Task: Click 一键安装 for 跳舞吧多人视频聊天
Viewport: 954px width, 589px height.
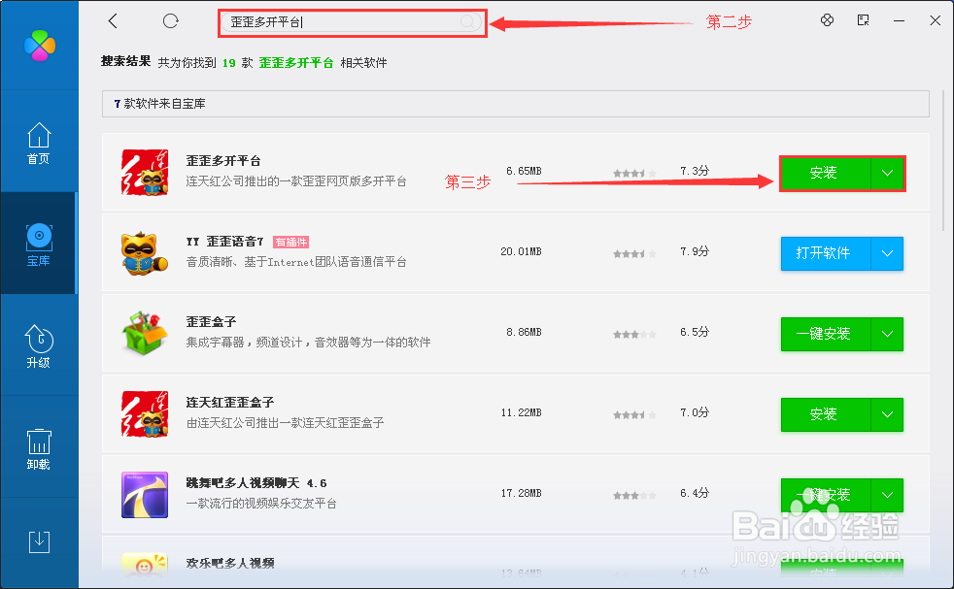Action: [x=826, y=495]
